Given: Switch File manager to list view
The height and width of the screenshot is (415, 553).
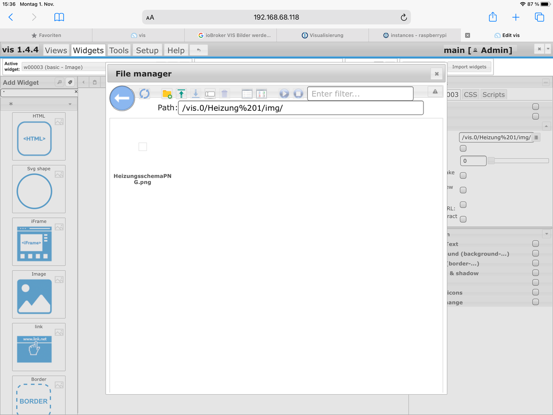Looking at the screenshot, I should click(247, 94).
